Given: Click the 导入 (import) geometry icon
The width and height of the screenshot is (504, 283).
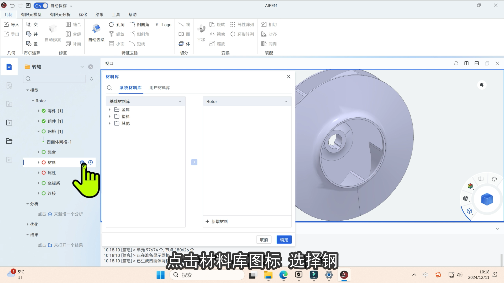Looking at the screenshot, I should tap(6, 24).
